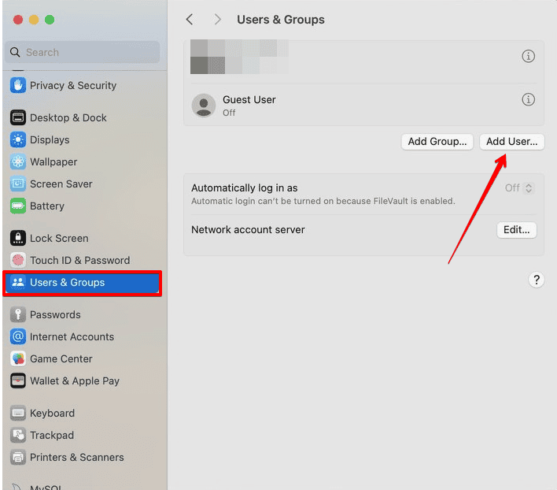Select the Desktop & Dock icon

click(18, 117)
